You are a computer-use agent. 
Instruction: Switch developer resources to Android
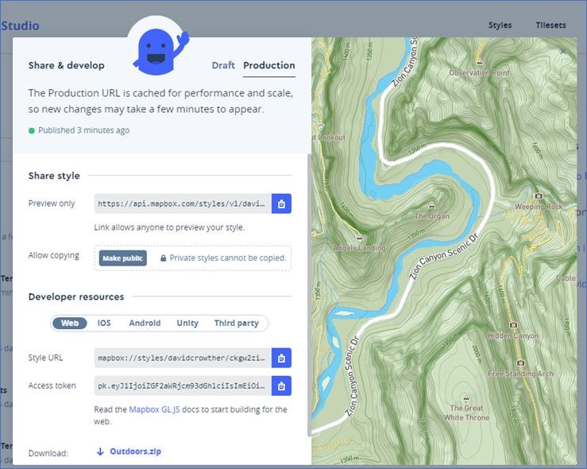[145, 323]
